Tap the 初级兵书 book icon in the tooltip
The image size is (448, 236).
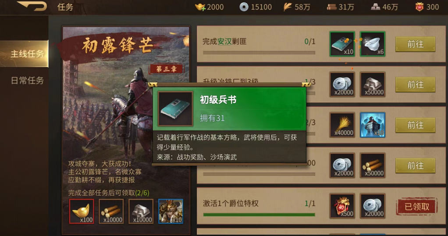coord(175,109)
